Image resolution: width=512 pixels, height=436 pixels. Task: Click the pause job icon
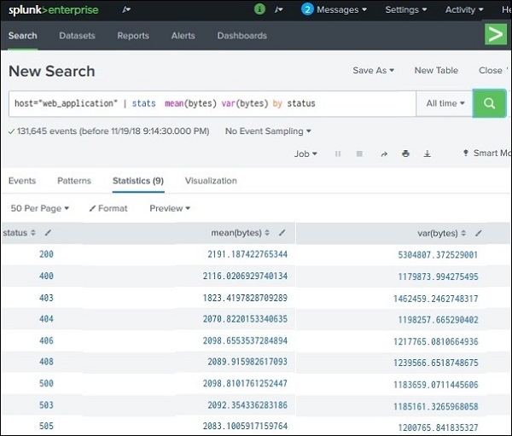(x=338, y=154)
